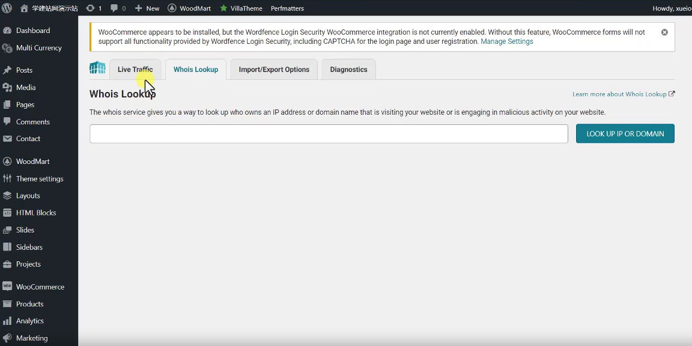Click the site name in the admin bar
The width and height of the screenshot is (692, 346).
tap(55, 8)
